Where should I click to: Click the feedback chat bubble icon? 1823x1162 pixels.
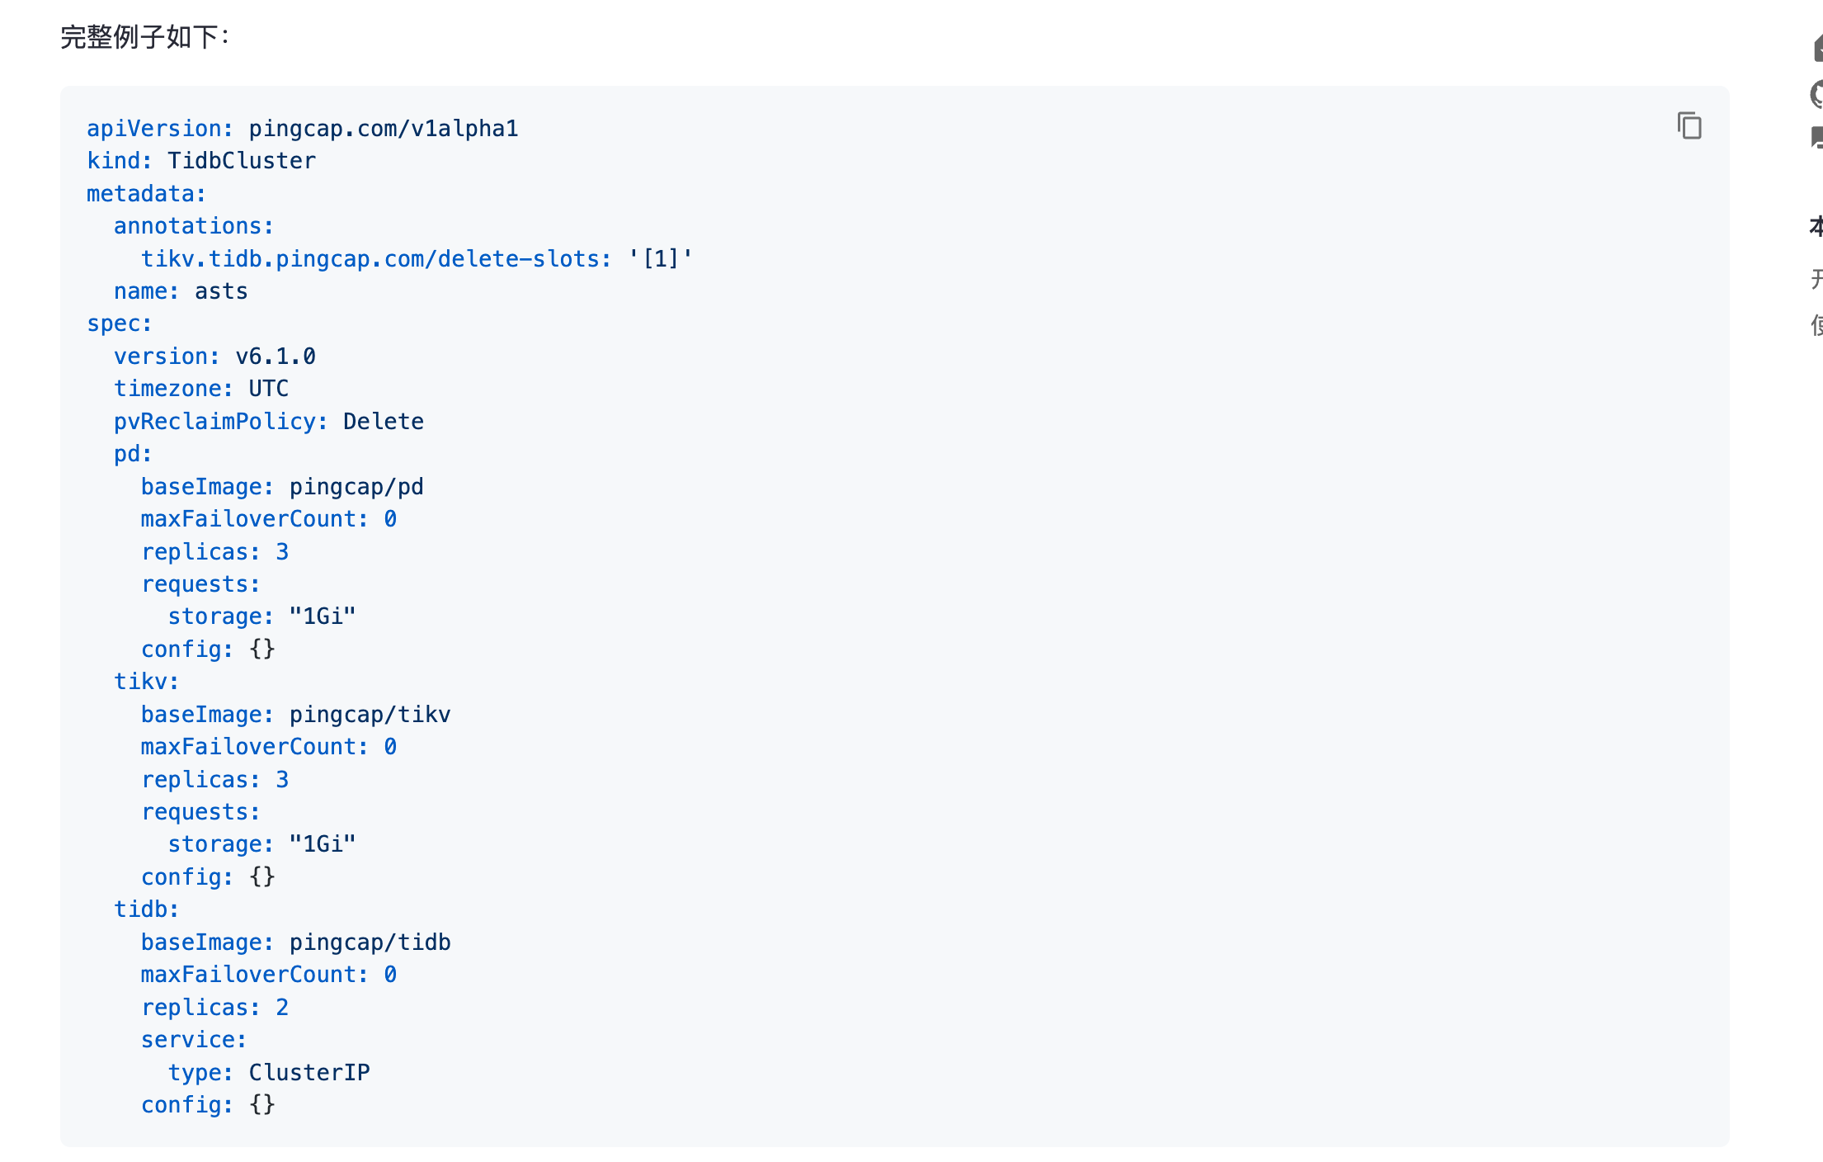(x=1817, y=137)
